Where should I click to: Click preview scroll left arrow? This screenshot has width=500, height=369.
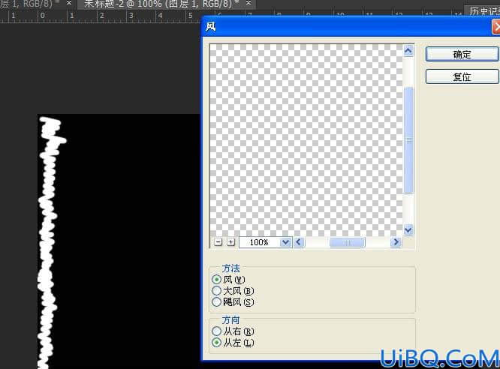(299, 242)
